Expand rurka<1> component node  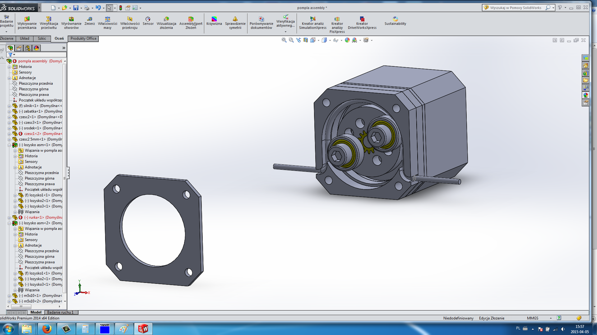(x=9, y=218)
